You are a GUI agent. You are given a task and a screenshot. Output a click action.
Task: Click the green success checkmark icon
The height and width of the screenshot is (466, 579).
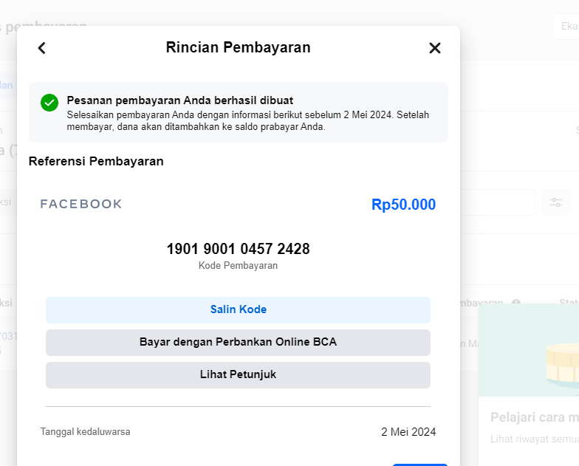point(49,103)
